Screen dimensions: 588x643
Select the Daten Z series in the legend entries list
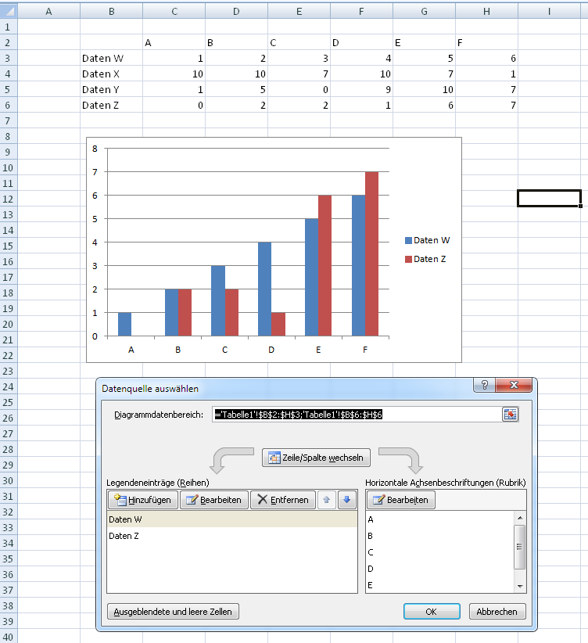coord(125,536)
